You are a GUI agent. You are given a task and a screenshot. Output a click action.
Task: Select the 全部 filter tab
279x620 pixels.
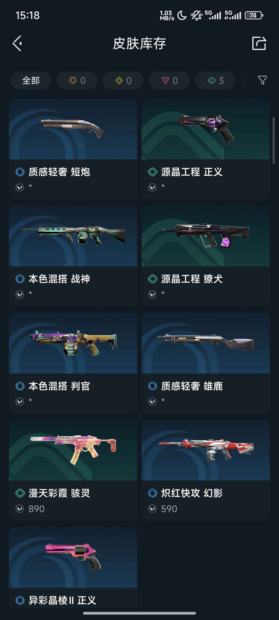(31, 81)
